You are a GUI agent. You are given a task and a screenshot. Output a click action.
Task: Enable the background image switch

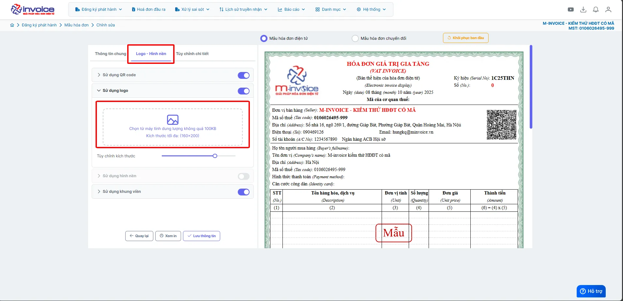244,176
